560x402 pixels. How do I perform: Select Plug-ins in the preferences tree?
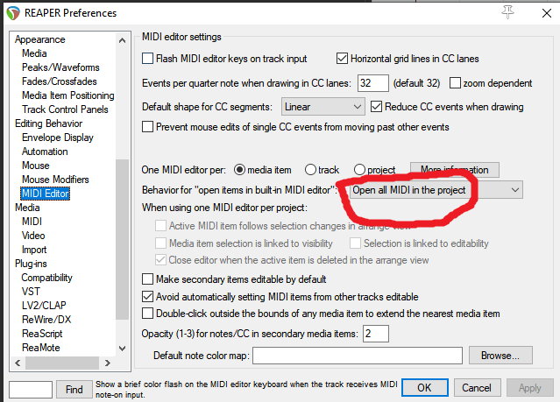pos(31,264)
